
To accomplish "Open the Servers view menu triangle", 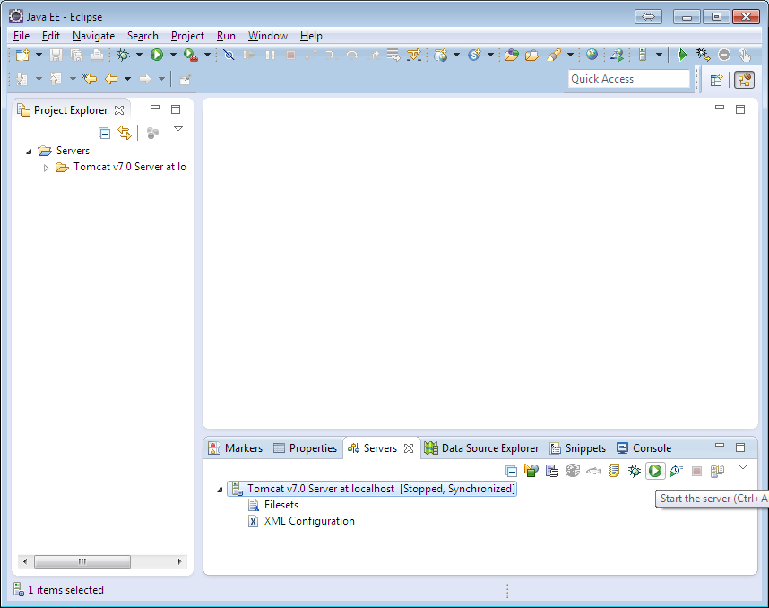I will click(743, 466).
